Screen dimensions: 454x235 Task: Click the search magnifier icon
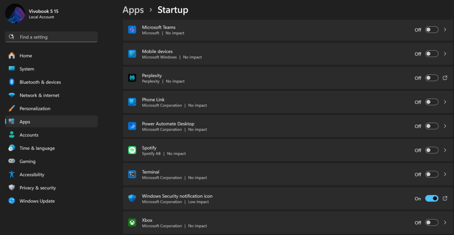point(12,37)
